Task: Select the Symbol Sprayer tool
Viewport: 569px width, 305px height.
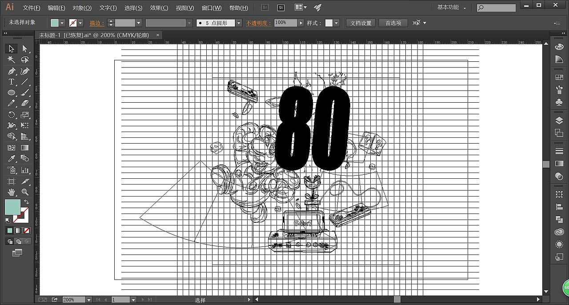Action: 12,170
